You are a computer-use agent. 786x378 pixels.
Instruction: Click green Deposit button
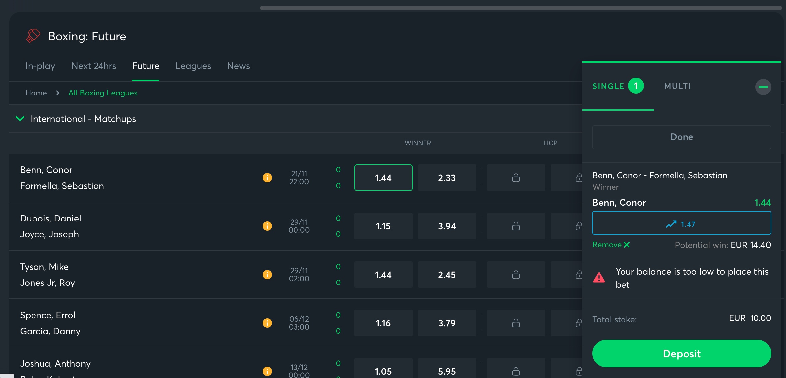[x=682, y=353]
